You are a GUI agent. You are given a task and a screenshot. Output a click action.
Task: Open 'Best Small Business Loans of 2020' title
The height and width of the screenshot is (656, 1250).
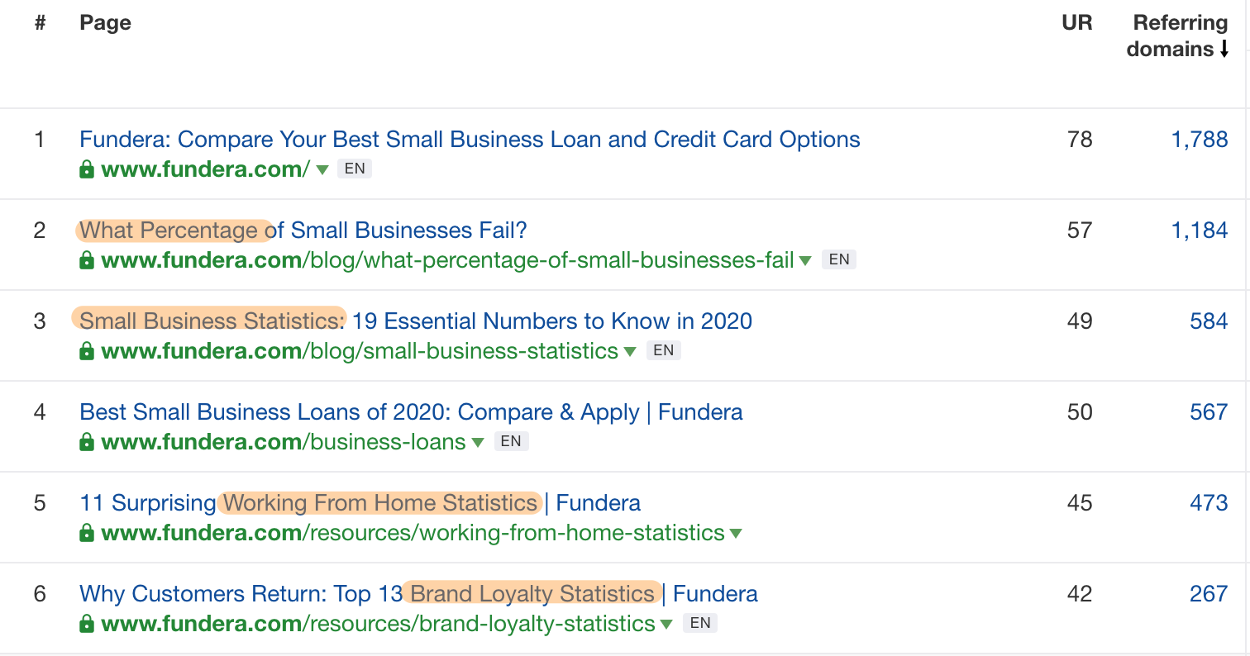coord(411,412)
